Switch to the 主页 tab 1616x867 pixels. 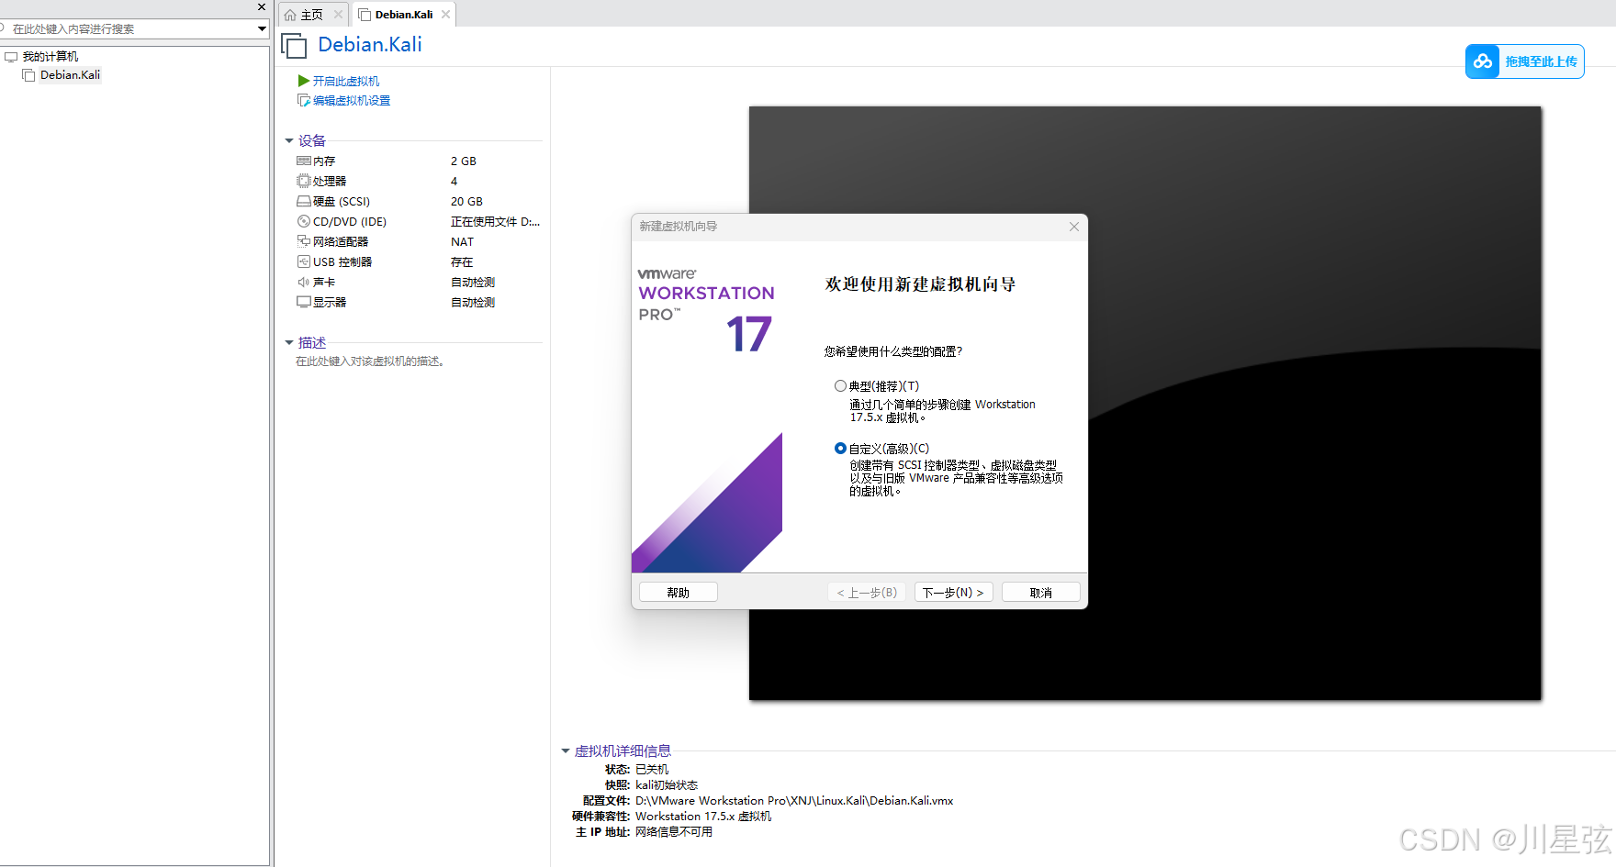312,15
